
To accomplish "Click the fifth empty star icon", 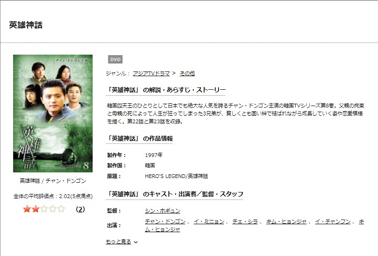I will click(61, 209).
